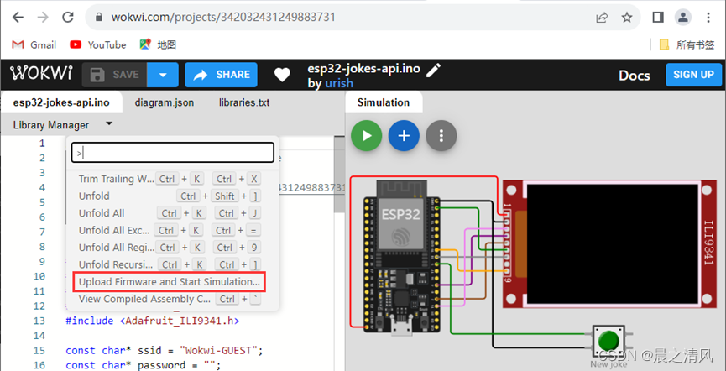Click the code editor vertical scrollbar
The width and height of the screenshot is (726, 371).
(x=339, y=174)
